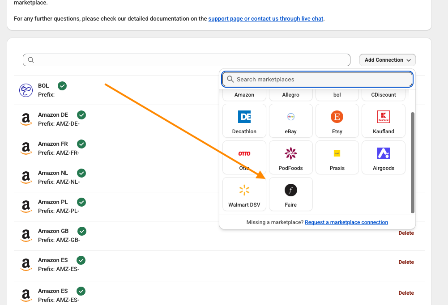Click the Amazon PL logo icon

coord(26,206)
